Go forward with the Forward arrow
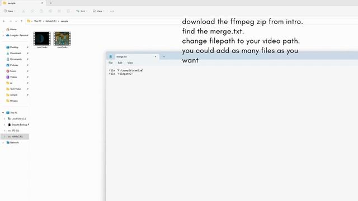 (11, 21)
